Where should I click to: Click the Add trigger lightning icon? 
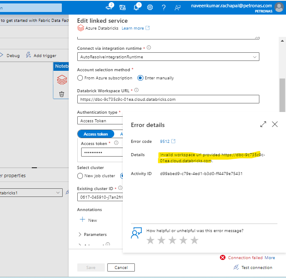(28, 55)
